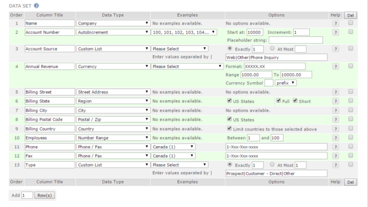The image size is (368, 207).
Task: Open Type row Please Select examples dropdown
Action: pos(179,165)
